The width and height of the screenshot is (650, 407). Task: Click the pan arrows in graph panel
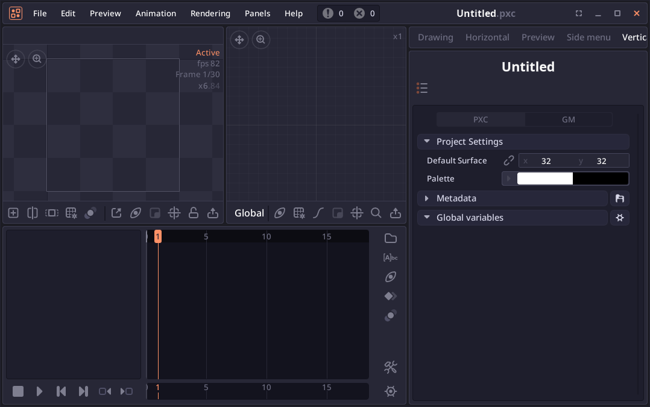pyautogui.click(x=239, y=40)
